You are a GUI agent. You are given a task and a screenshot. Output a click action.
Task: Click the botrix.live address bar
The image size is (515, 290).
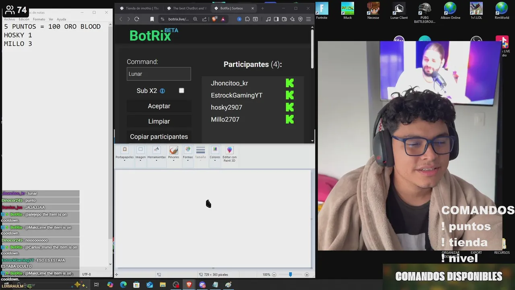pyautogui.click(x=179, y=19)
